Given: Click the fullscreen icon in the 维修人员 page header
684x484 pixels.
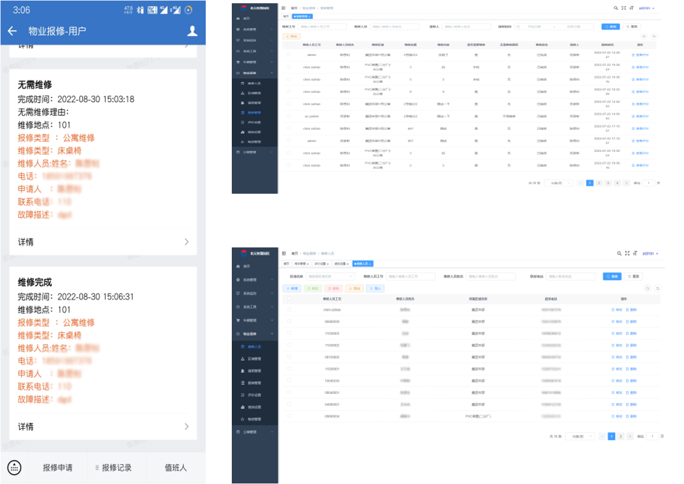Looking at the screenshot, I should point(628,253).
